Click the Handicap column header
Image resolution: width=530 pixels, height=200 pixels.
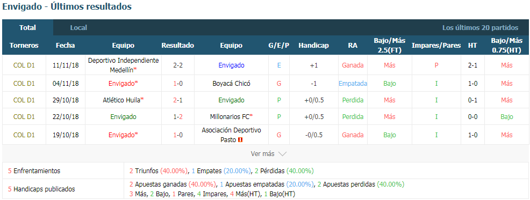point(313,45)
